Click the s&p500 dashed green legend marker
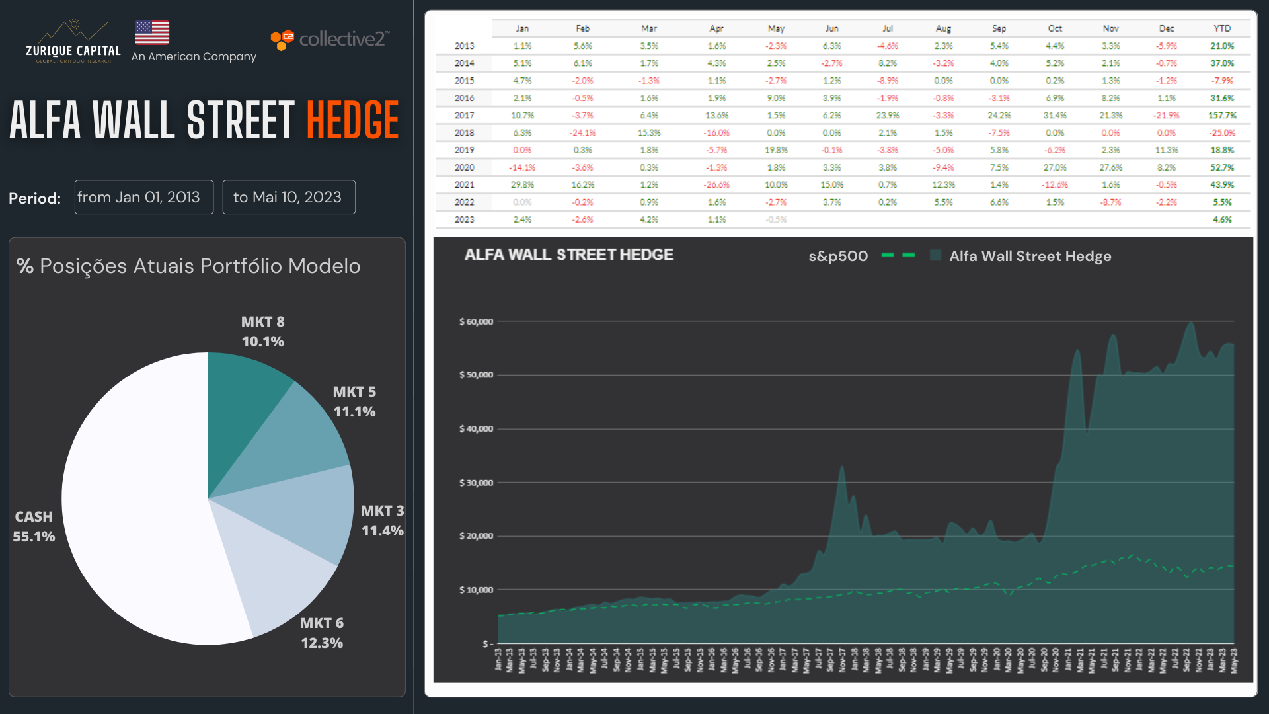This screenshot has height=714, width=1269. (x=898, y=255)
